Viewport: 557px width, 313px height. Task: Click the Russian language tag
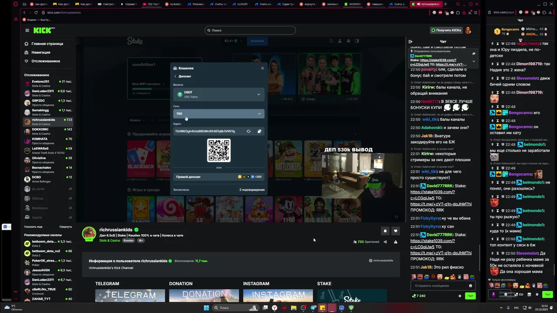128,240
